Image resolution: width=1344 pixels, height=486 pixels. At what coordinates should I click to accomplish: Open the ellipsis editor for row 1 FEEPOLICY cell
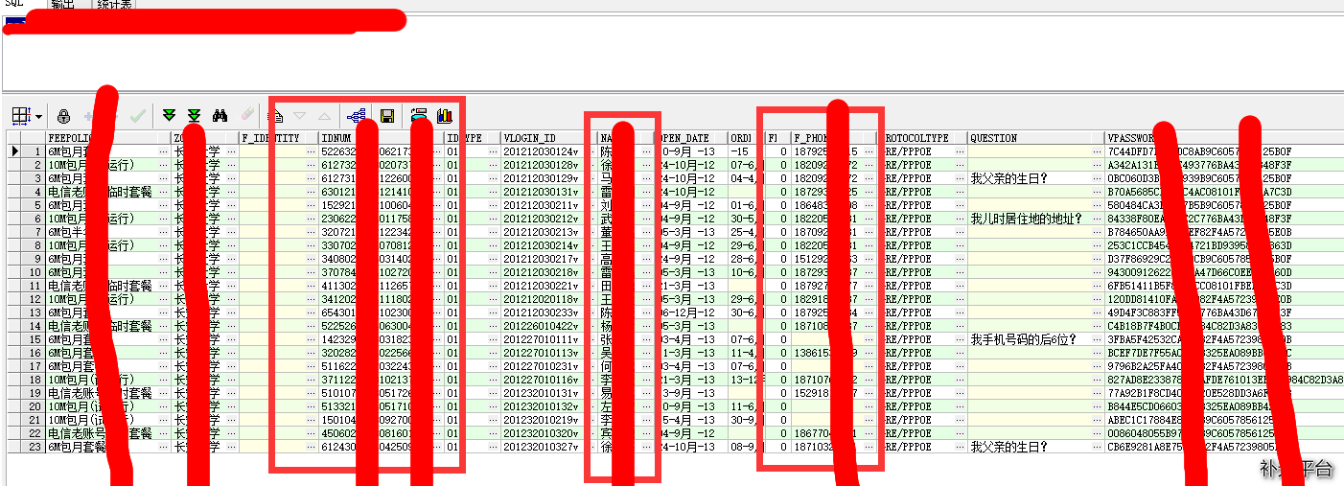tap(162, 151)
